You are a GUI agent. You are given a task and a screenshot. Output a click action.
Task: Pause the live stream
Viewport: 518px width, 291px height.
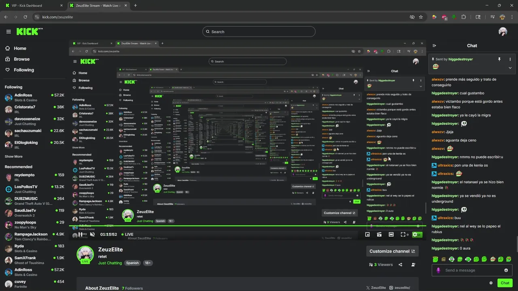point(80,234)
